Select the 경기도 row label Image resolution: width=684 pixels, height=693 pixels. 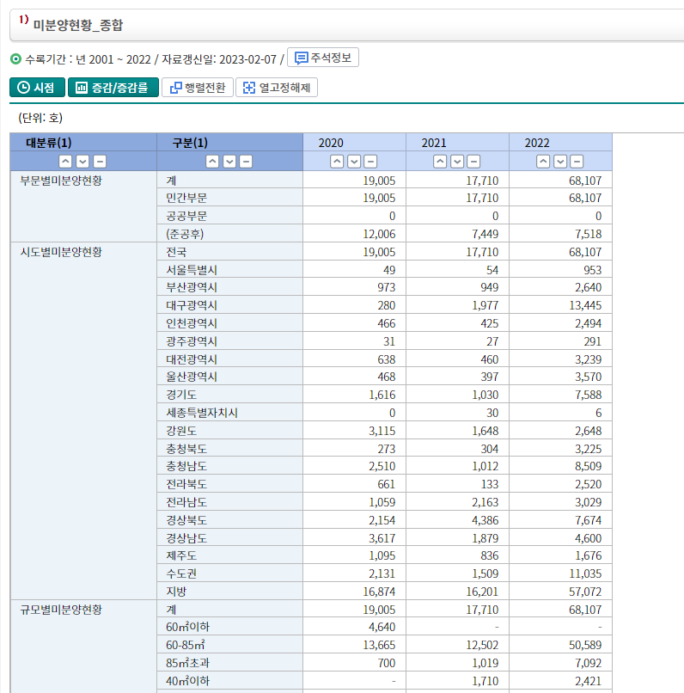[181, 395]
